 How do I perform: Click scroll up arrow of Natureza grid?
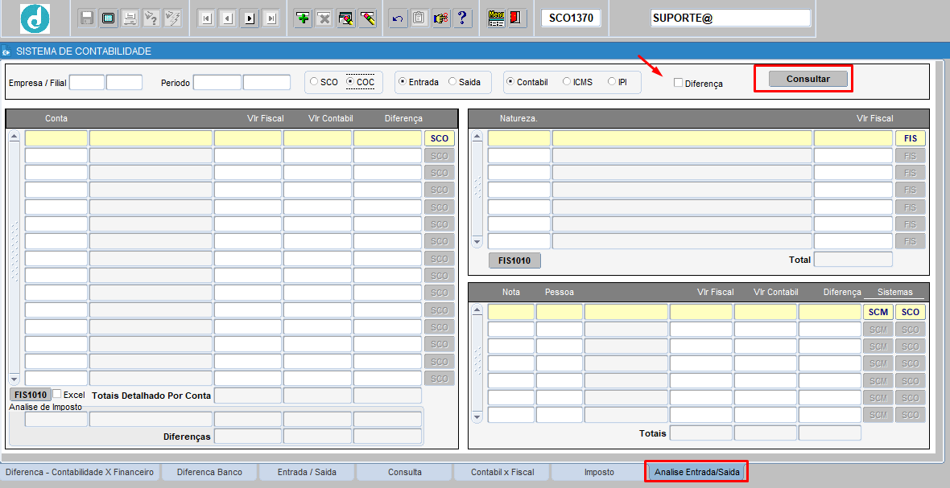(x=477, y=137)
